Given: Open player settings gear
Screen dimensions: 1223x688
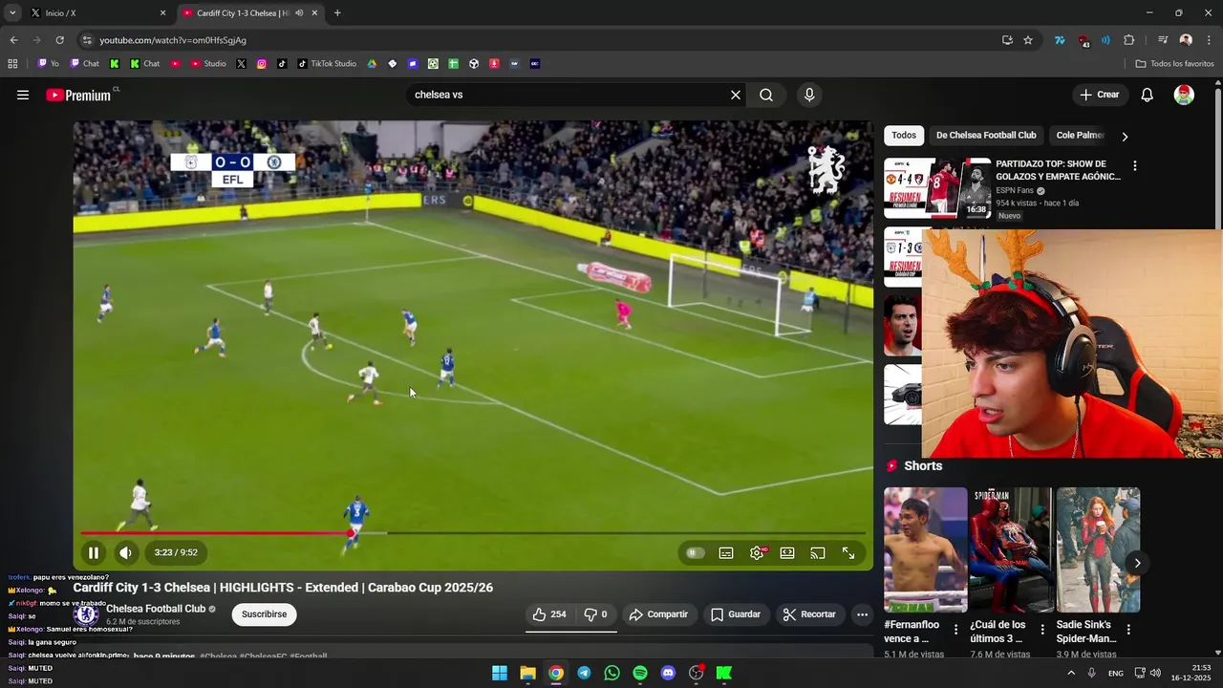Looking at the screenshot, I should pyautogui.click(x=757, y=552).
